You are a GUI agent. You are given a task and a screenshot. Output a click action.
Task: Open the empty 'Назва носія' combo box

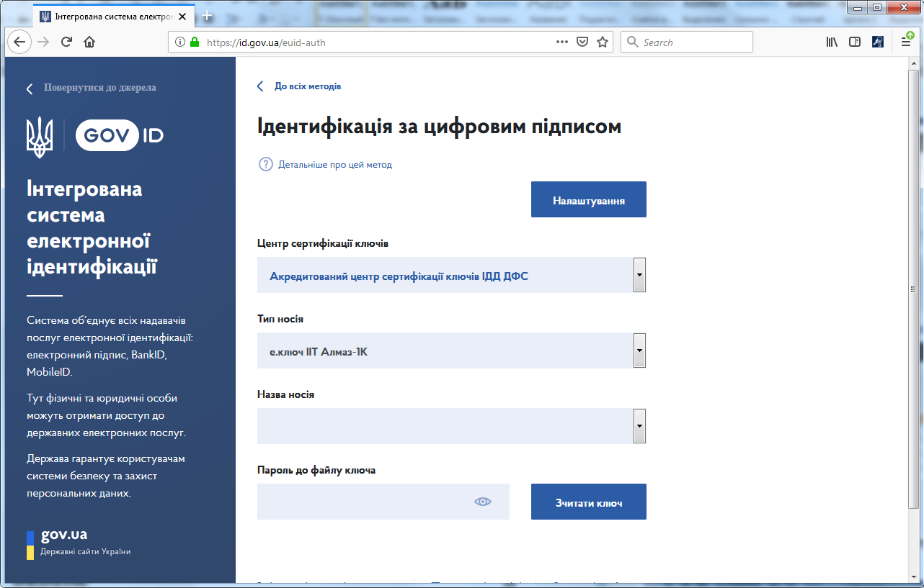[x=451, y=426]
